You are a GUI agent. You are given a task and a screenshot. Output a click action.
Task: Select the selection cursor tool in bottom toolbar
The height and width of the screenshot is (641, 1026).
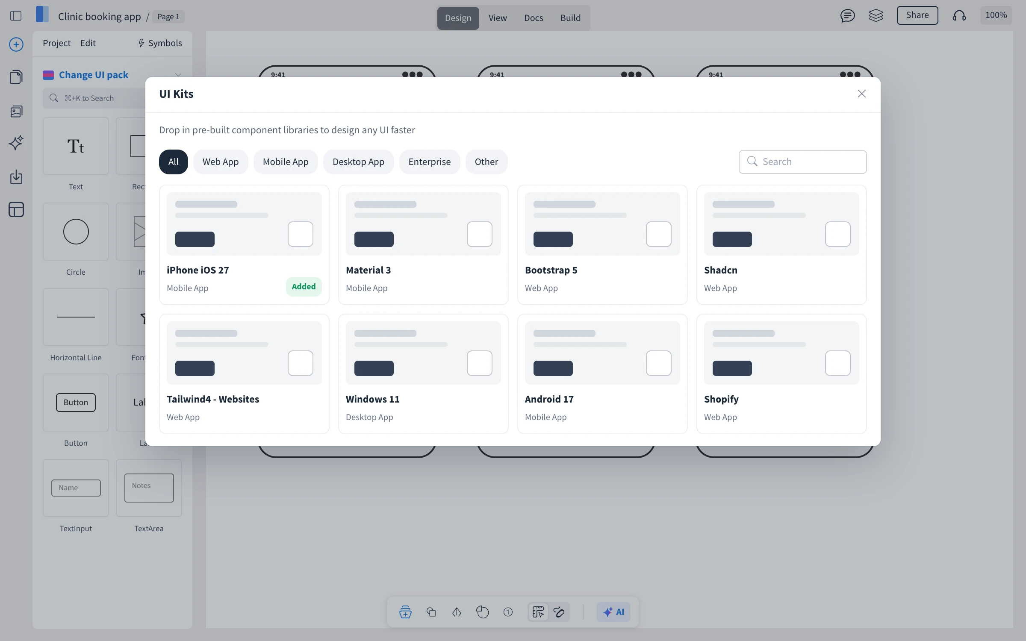538,612
